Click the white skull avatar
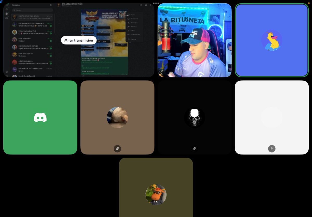The height and width of the screenshot is (217, 312). (194, 117)
